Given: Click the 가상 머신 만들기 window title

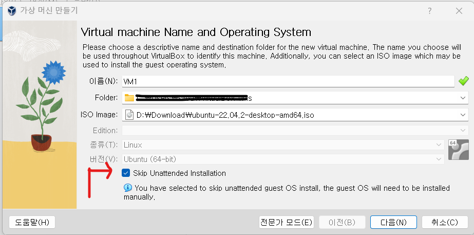Looking at the screenshot, I should [49, 11].
